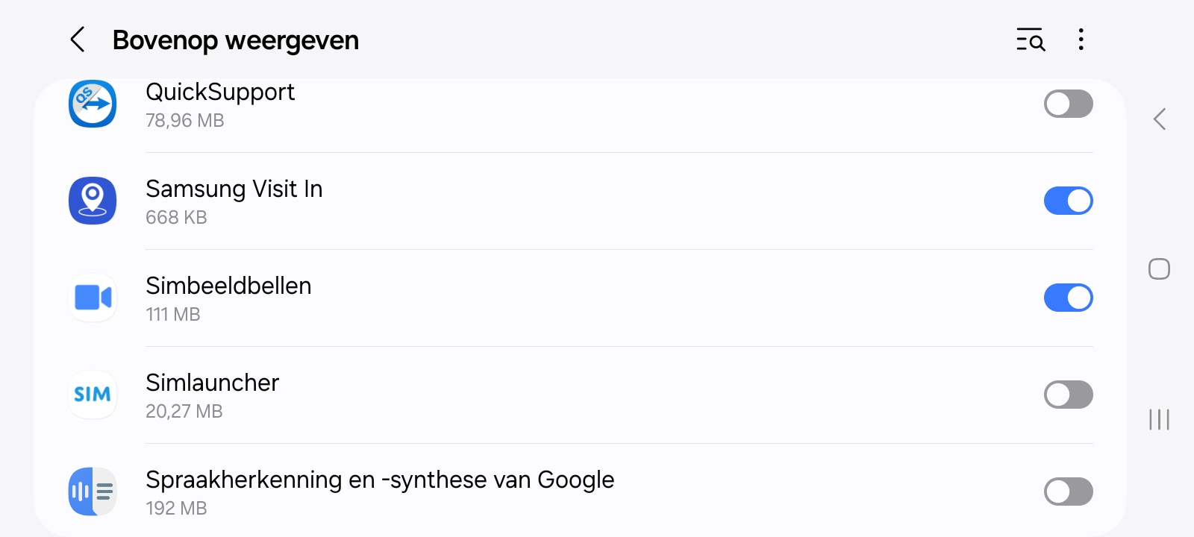Screen dimensions: 1194x537
Task: Enable the Simlauncher toggle
Action: [x=1068, y=395]
